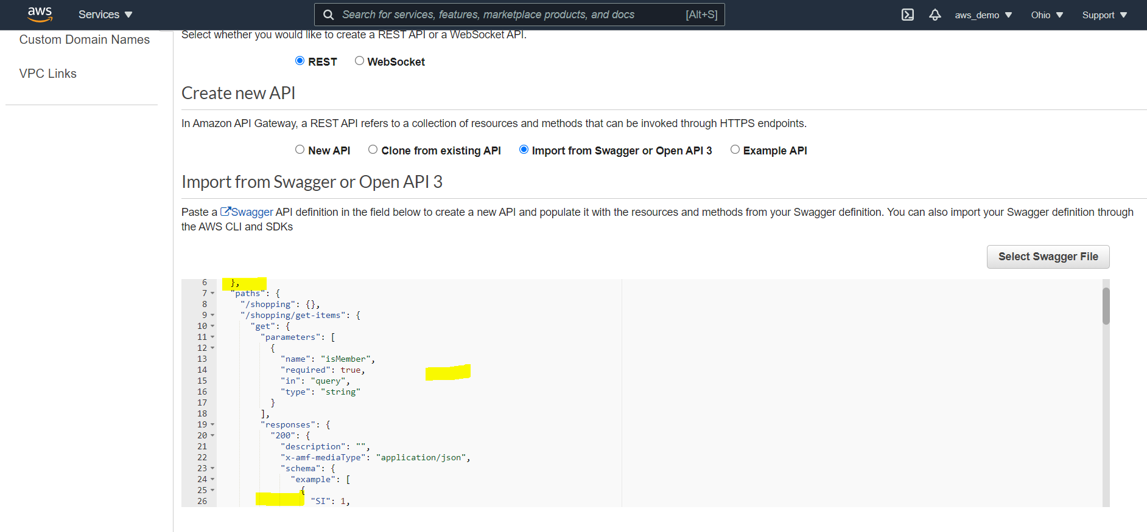Image resolution: width=1147 pixels, height=532 pixels.
Task: Click the Select Swagger File button
Action: (1048, 257)
